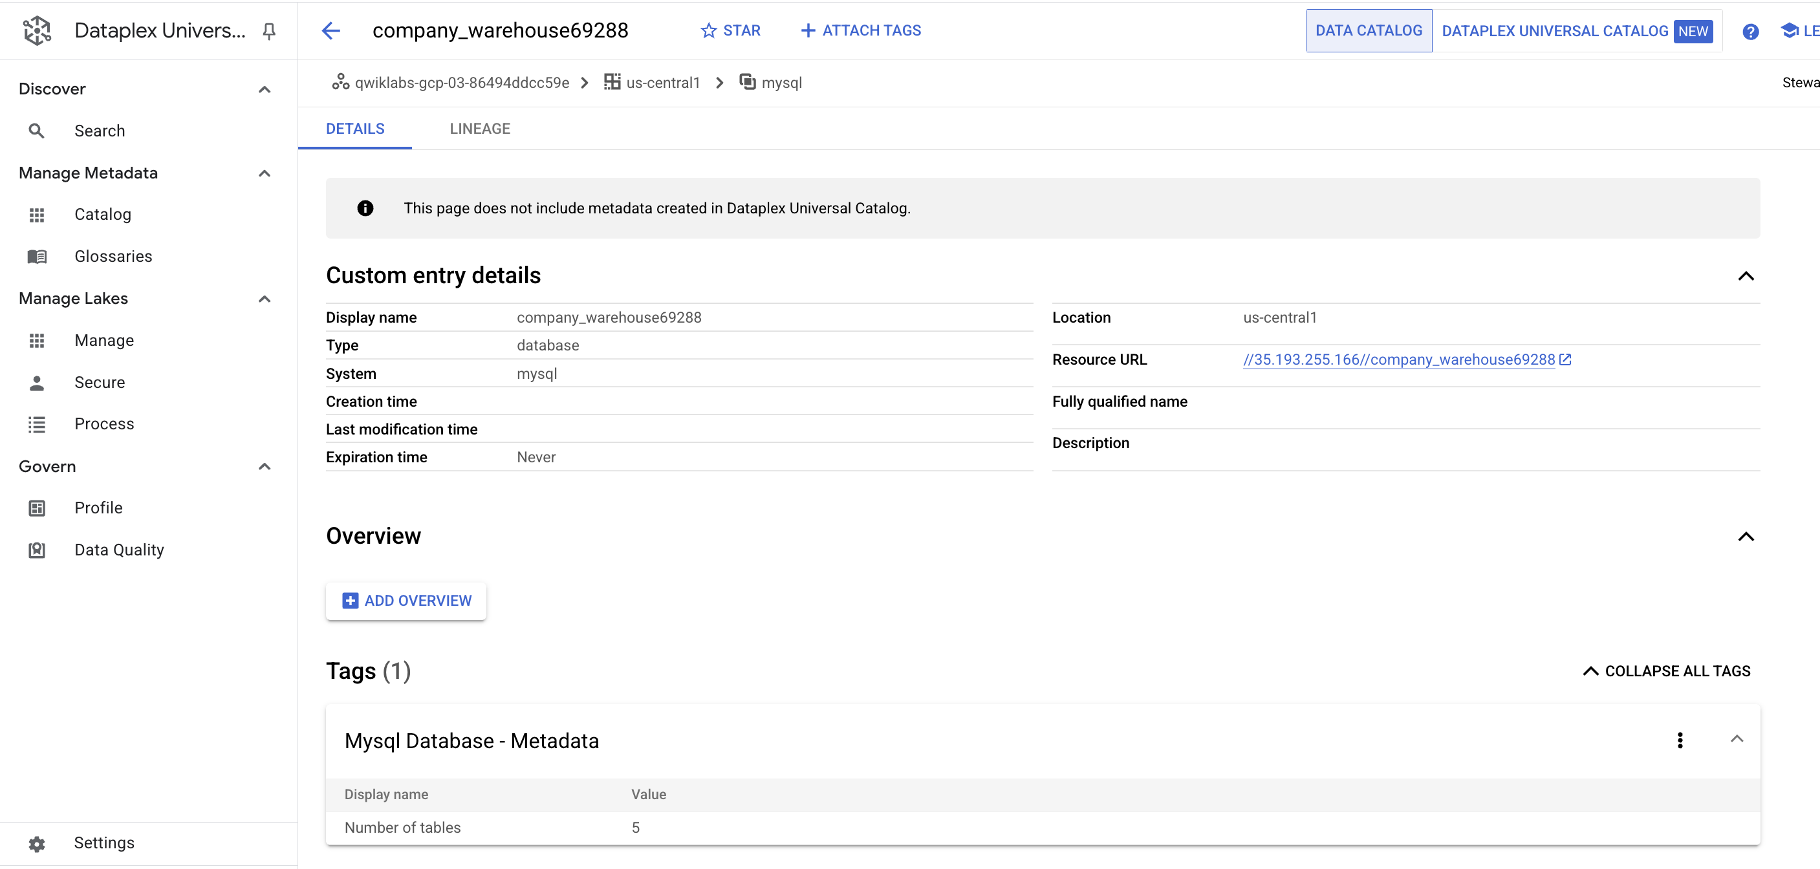Click the back arrow icon
The width and height of the screenshot is (1820, 869).
[330, 30]
